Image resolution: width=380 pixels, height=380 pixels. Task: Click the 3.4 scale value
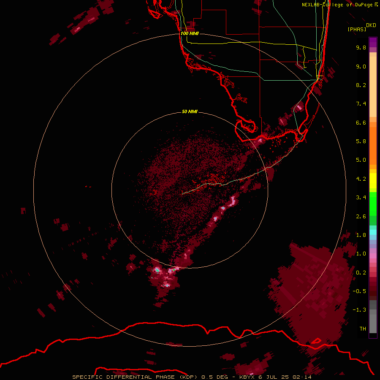(x=361, y=198)
